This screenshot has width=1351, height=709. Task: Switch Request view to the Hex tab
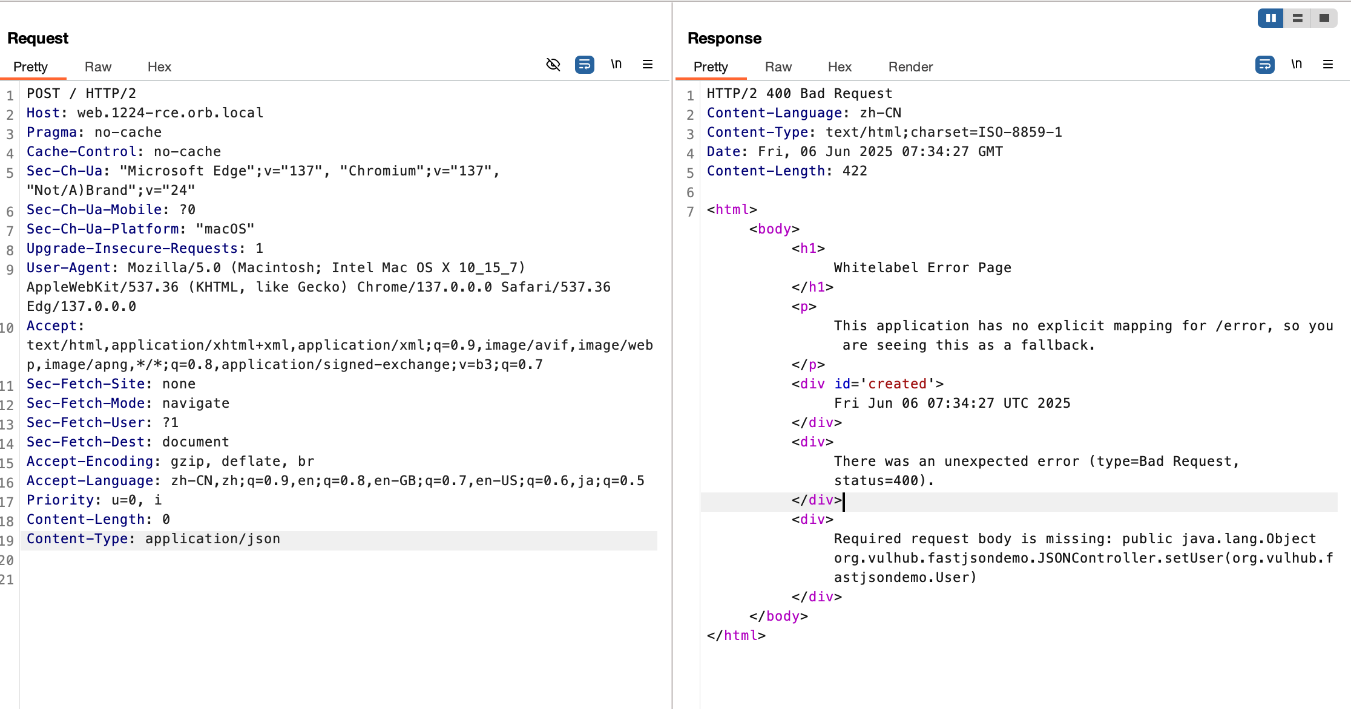(x=159, y=67)
